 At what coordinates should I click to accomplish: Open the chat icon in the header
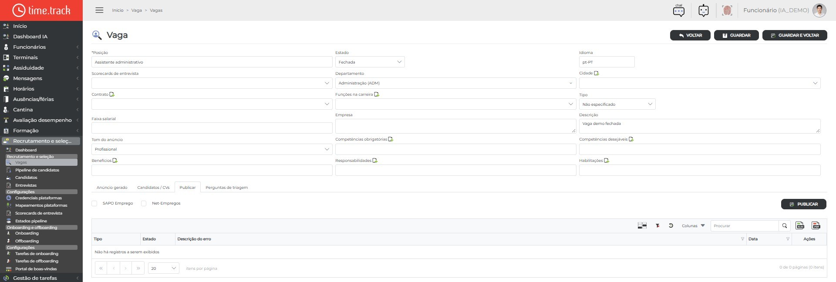coord(678,10)
